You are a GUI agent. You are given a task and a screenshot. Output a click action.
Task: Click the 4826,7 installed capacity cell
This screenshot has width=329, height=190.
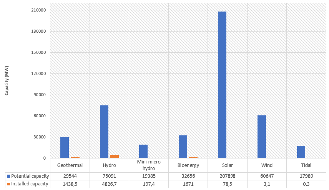click(109, 184)
